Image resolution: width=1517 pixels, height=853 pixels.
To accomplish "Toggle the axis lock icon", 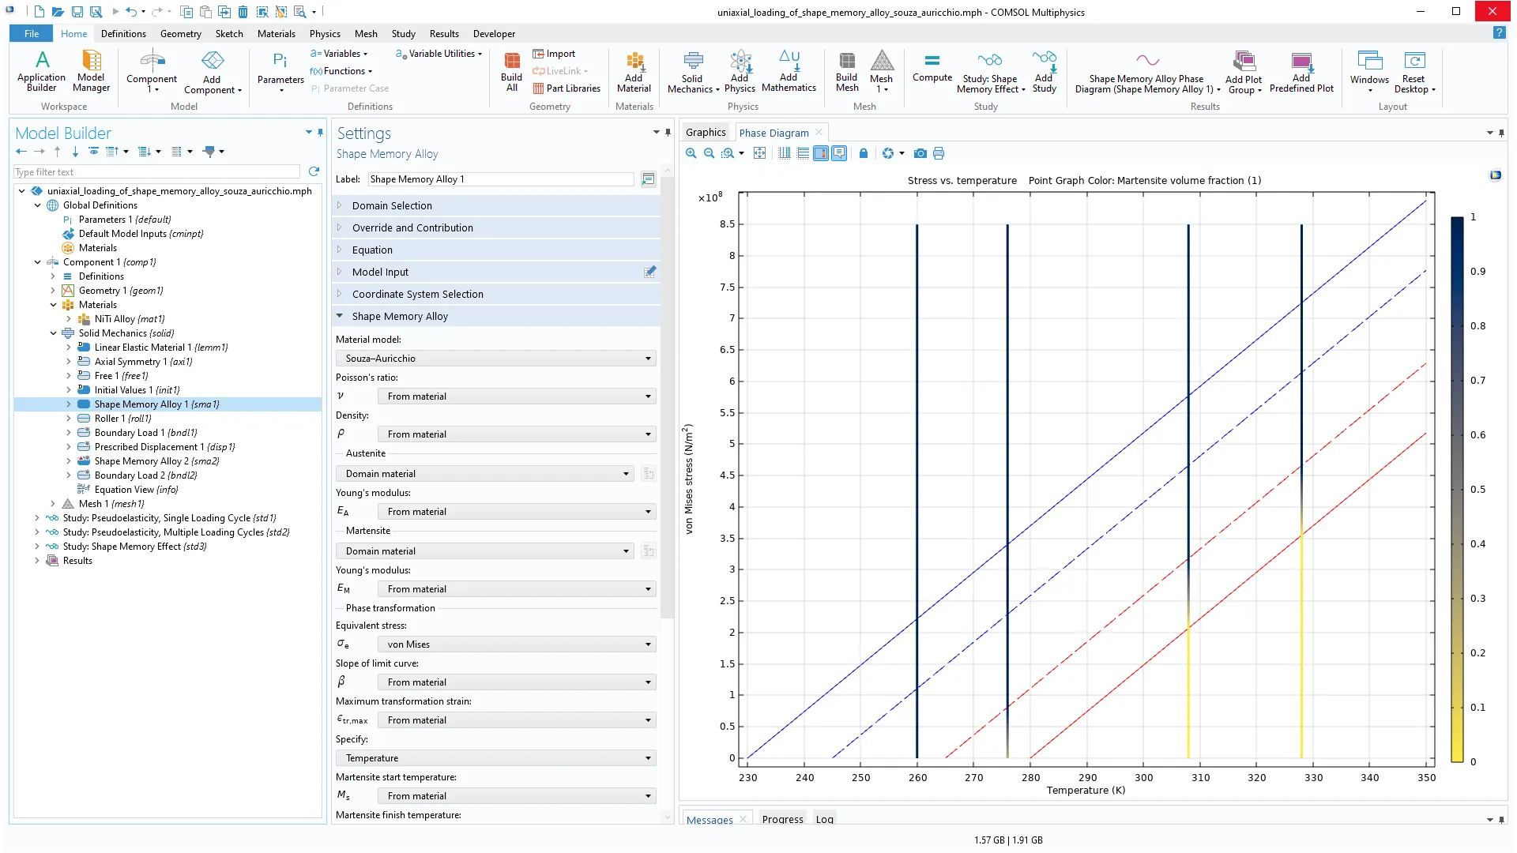I will click(864, 153).
